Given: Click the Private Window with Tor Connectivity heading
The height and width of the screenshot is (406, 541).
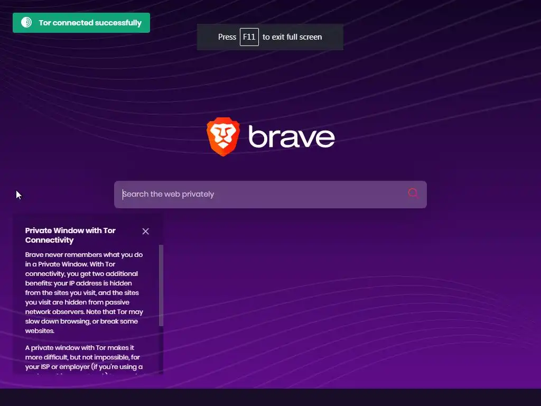Looking at the screenshot, I should [70, 235].
